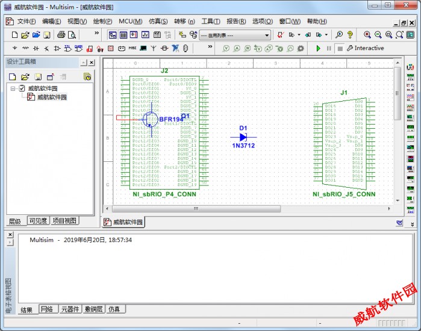The image size is (421, 331).
Task: Switch to the 项目视图 tab
Action: coord(64,221)
